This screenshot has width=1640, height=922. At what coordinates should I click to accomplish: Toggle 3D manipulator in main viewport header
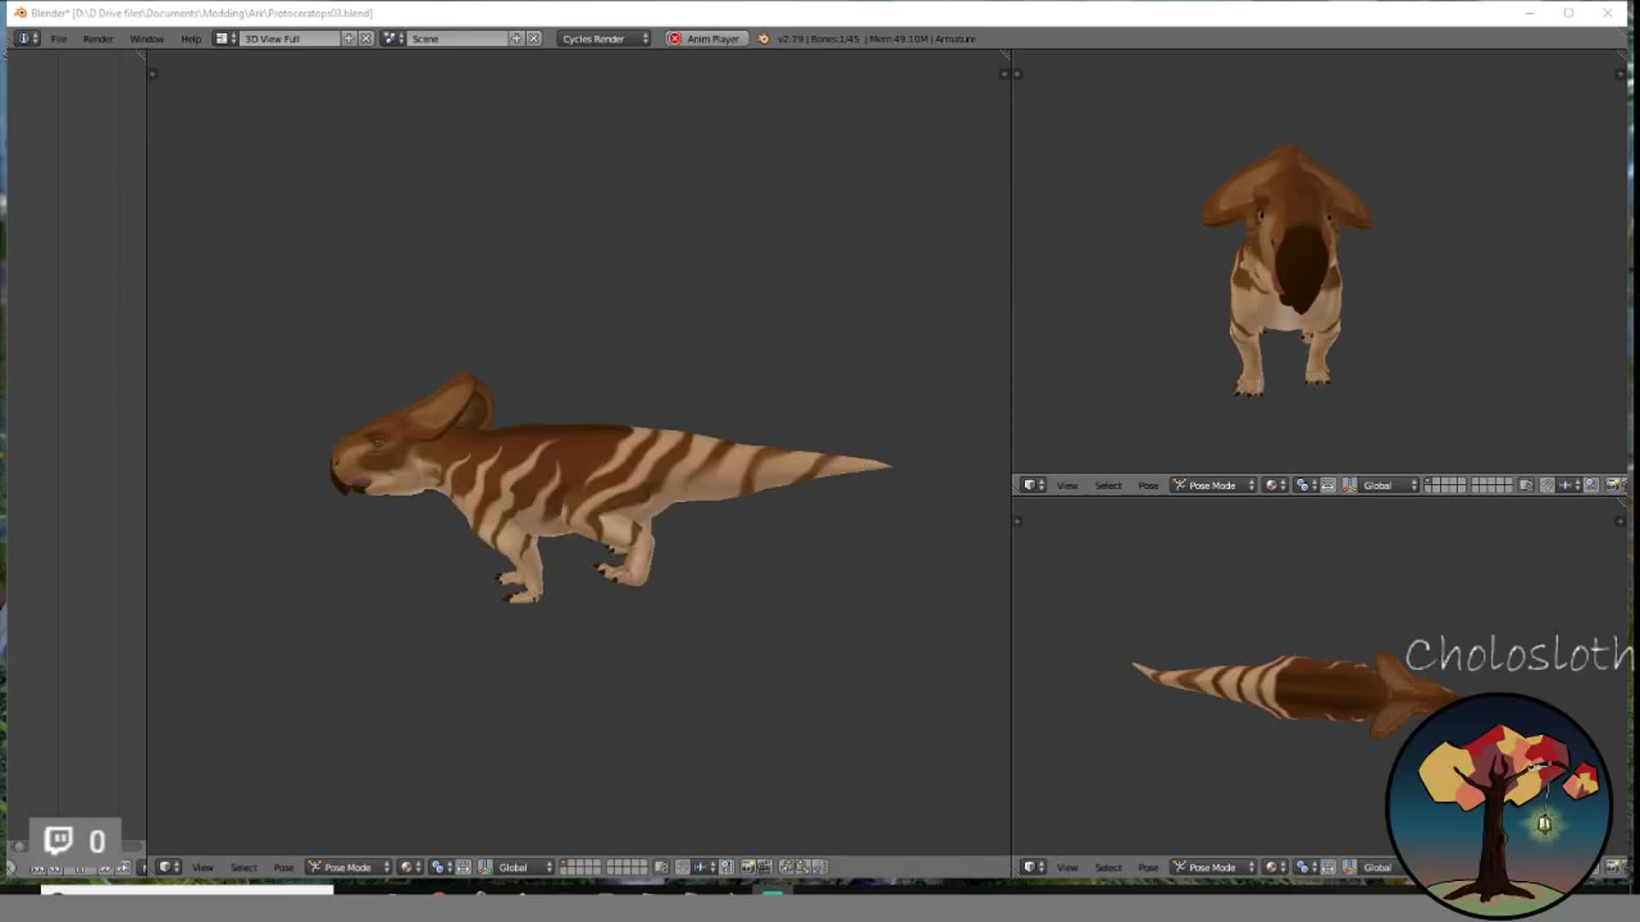pos(485,867)
